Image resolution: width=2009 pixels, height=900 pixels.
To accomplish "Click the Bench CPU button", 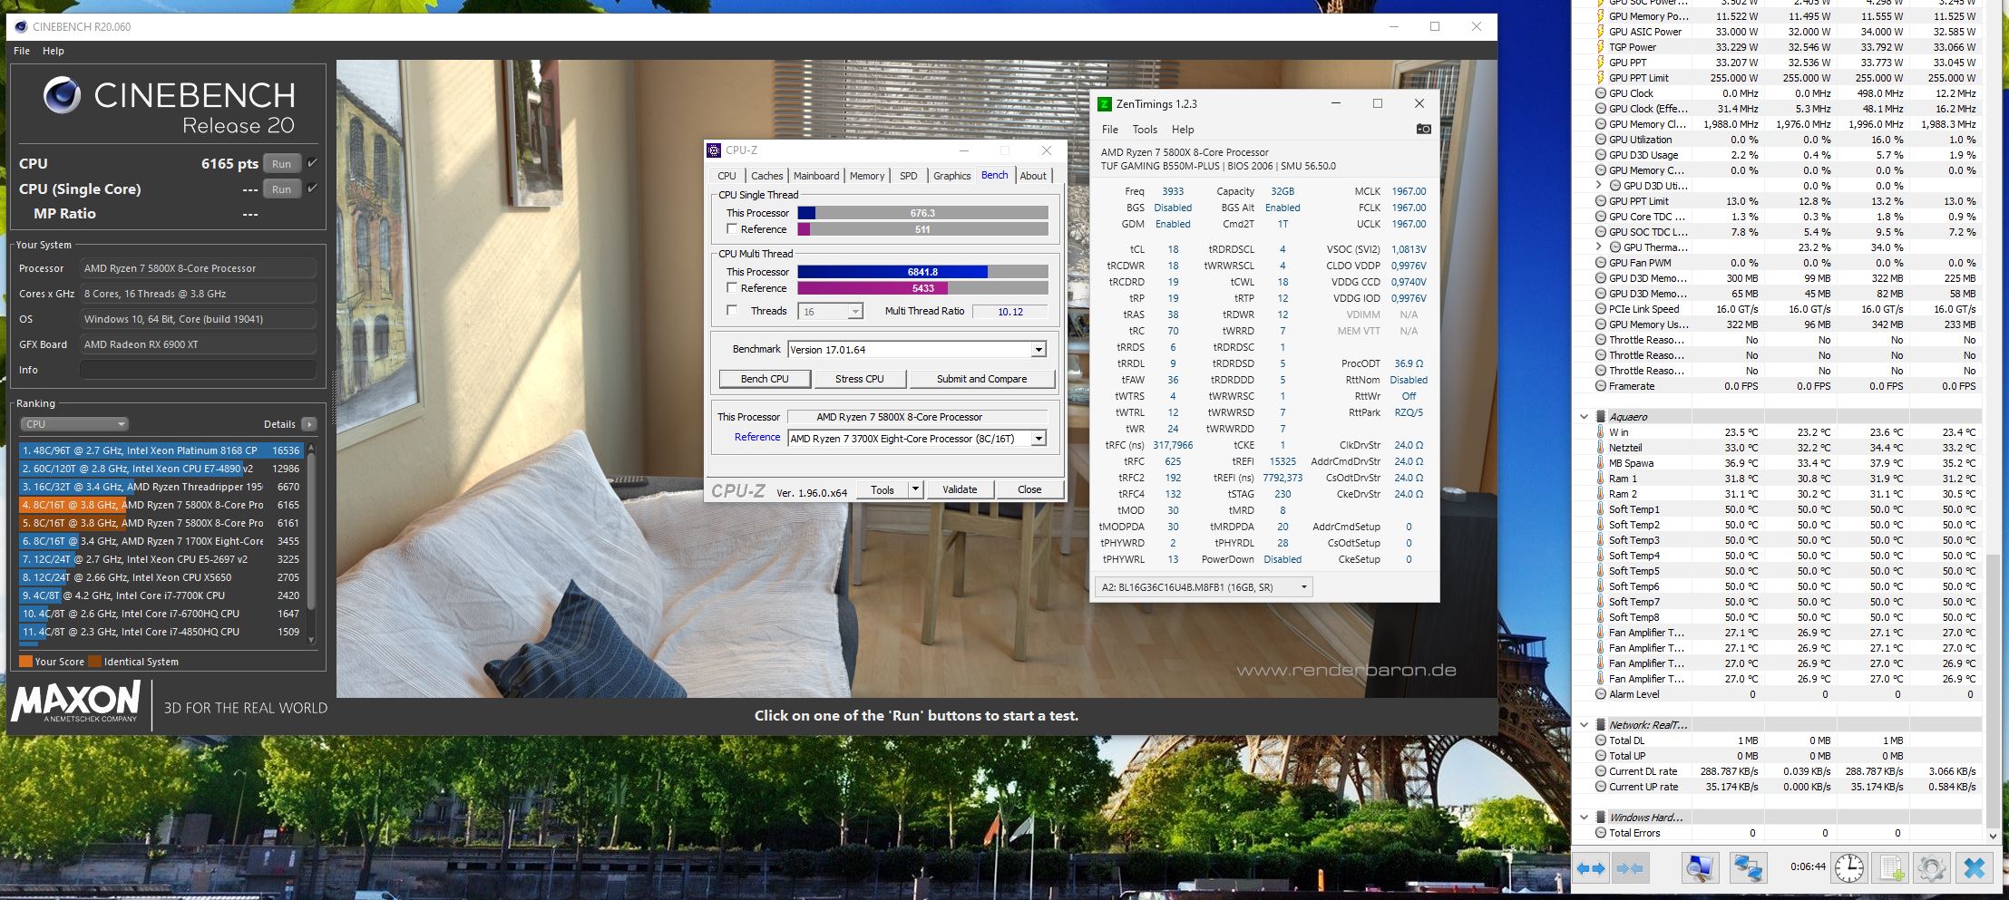I will 765,379.
